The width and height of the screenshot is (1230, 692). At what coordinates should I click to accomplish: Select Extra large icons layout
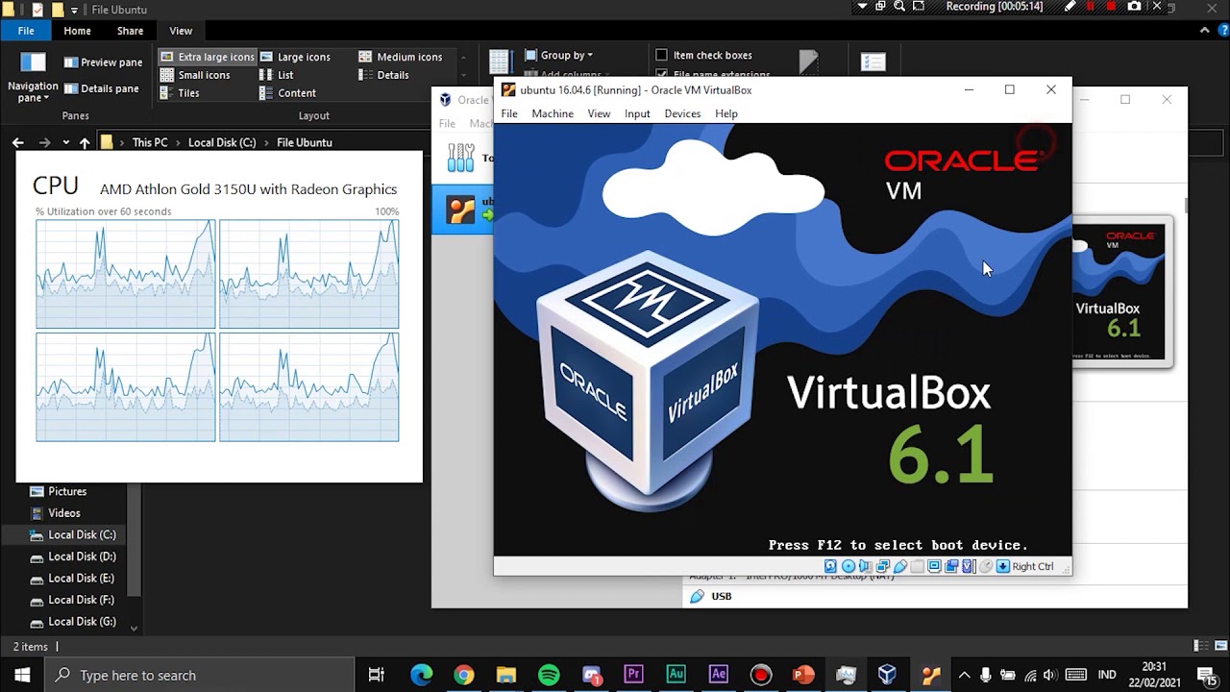point(208,57)
